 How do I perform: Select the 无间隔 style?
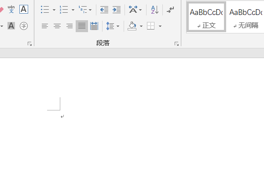(x=246, y=17)
